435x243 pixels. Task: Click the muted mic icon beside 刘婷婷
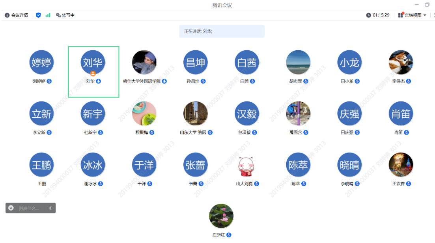click(49, 81)
